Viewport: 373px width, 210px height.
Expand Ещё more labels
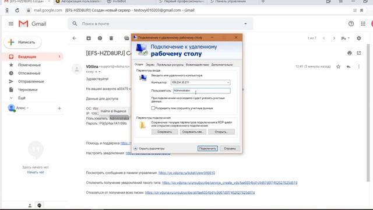[22, 98]
